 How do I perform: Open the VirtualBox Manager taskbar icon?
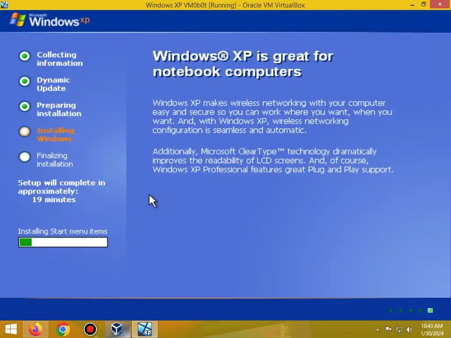coord(117,329)
